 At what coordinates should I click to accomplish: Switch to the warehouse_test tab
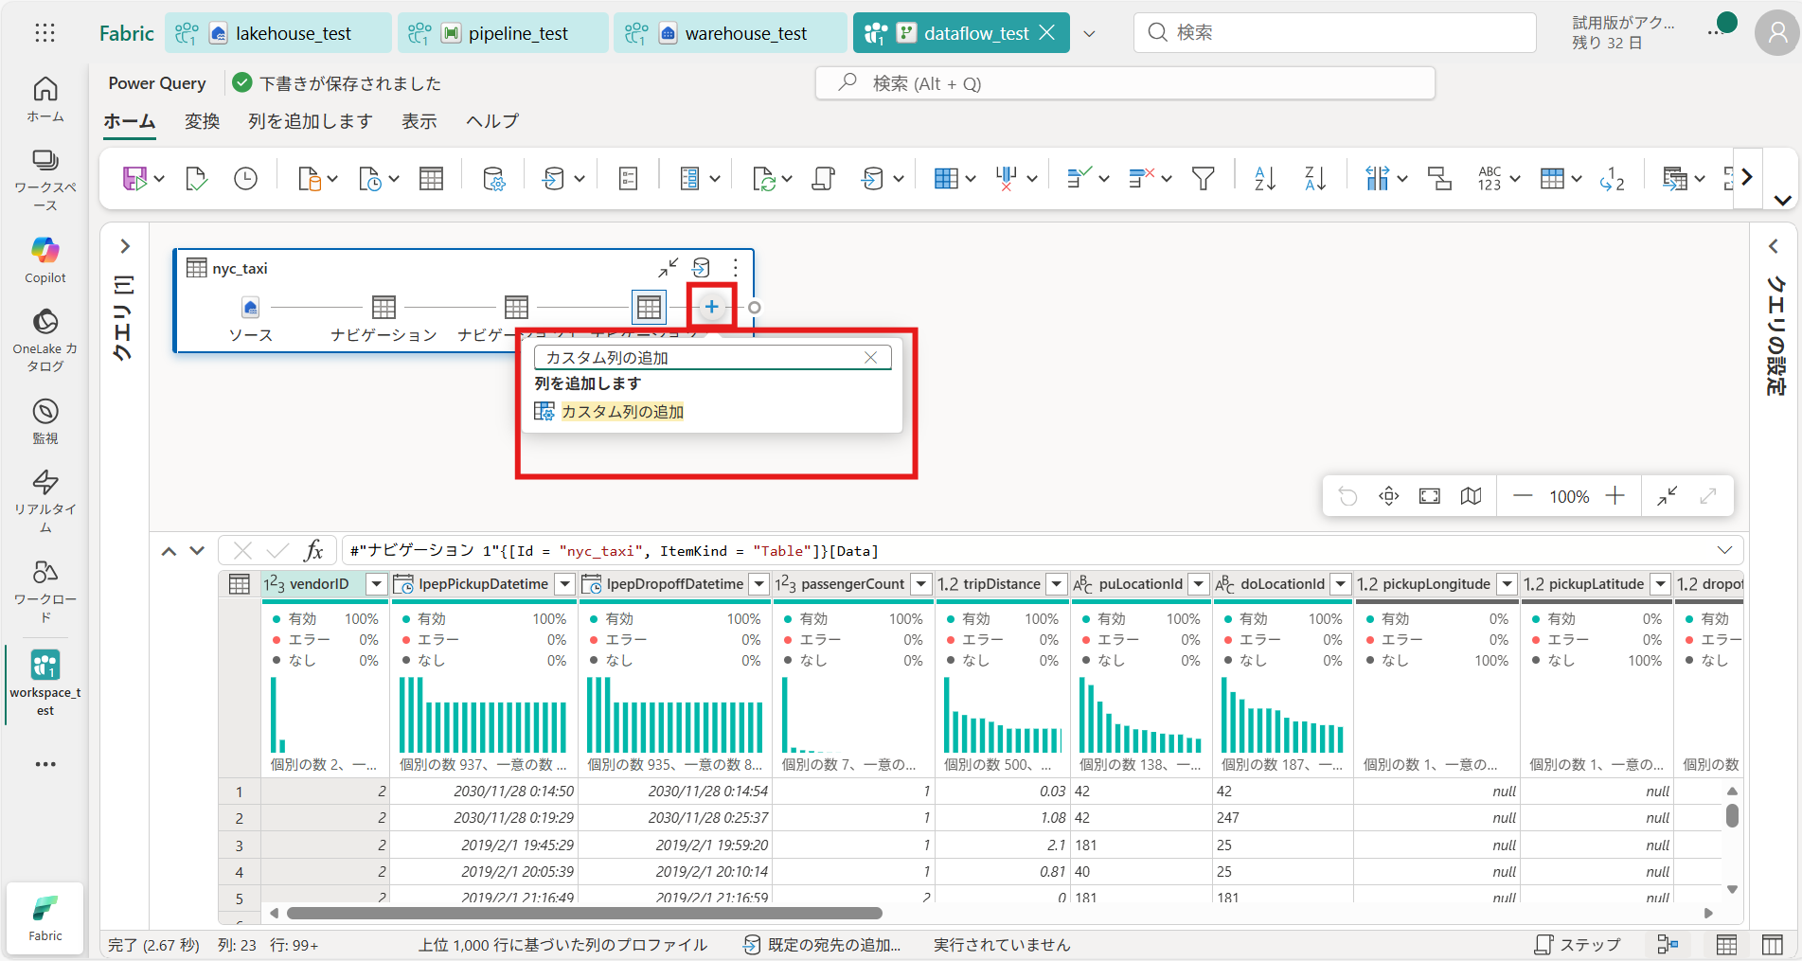point(744,33)
